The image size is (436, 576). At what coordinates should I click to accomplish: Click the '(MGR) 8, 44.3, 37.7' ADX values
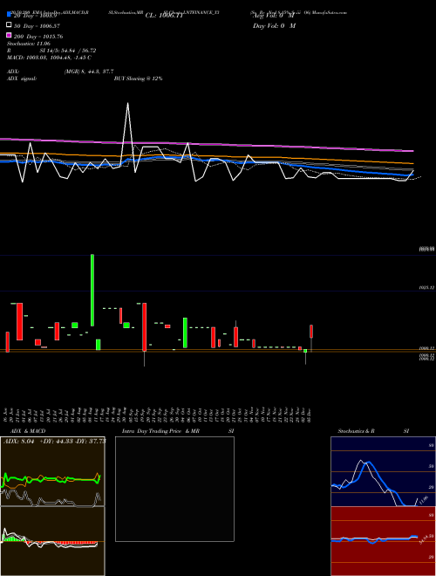click(x=89, y=72)
